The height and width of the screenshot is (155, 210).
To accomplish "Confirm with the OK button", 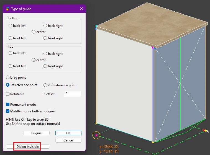I will [x=68, y=133].
